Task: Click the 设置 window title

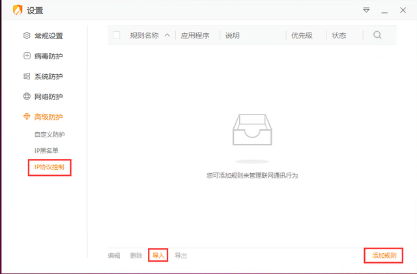Action: point(35,10)
